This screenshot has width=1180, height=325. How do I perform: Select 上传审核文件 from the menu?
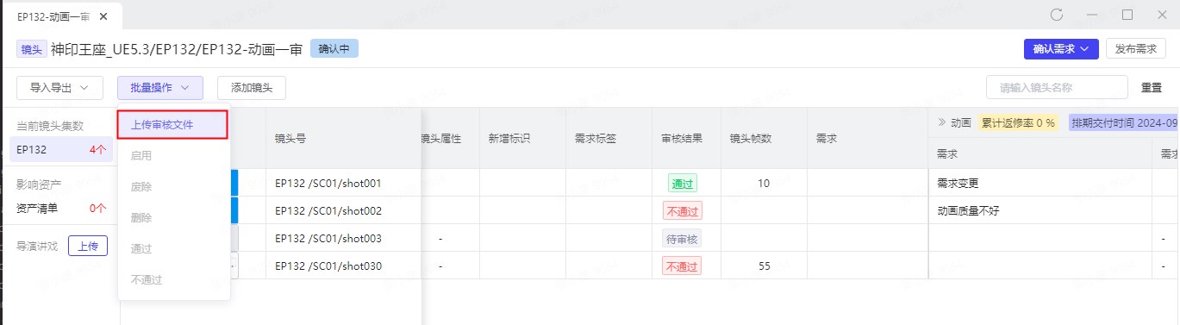(x=172, y=124)
